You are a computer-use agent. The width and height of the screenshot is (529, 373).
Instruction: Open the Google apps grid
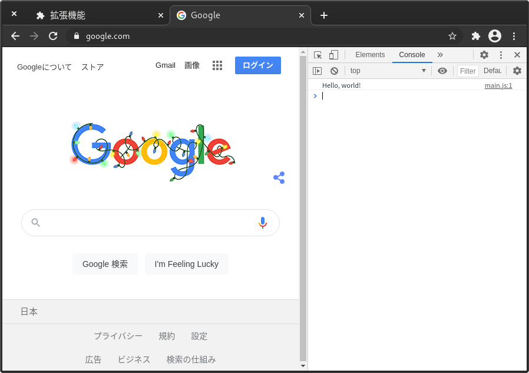click(x=217, y=65)
